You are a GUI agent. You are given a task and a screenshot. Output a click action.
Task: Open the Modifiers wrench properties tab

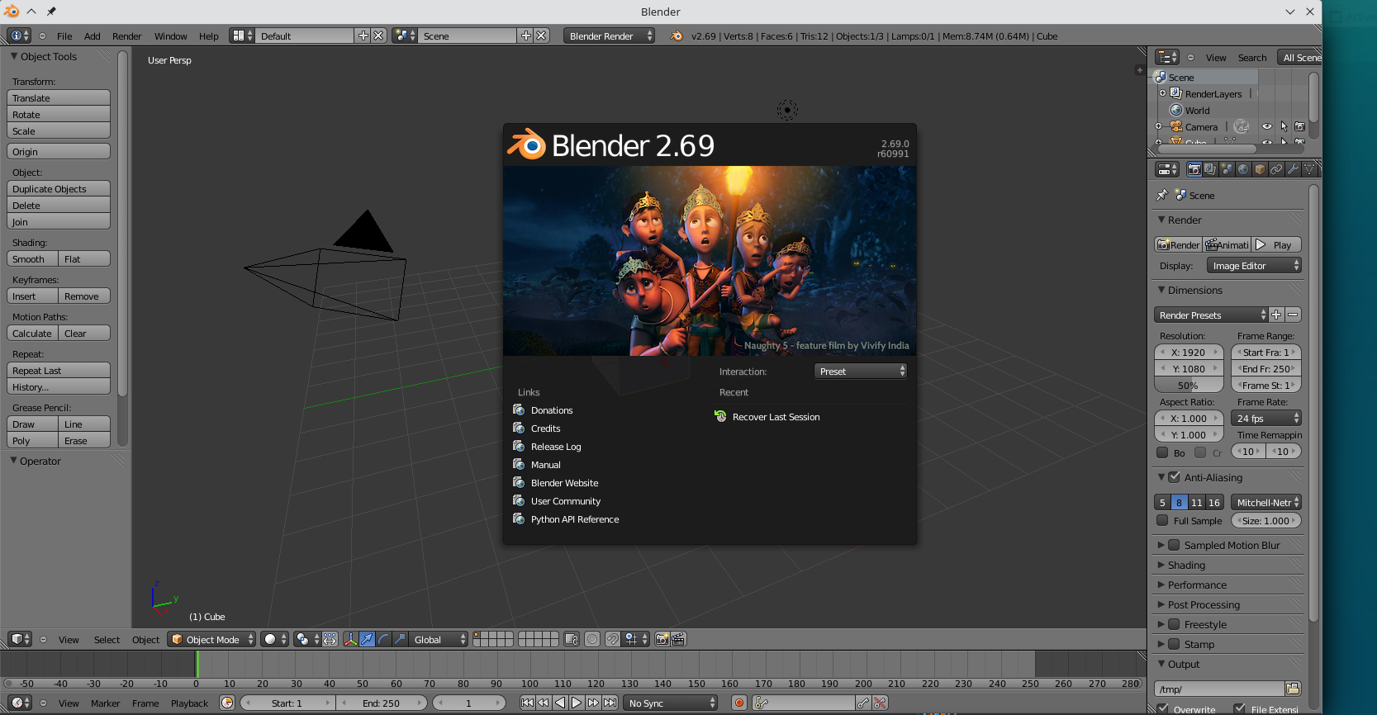[x=1293, y=169]
